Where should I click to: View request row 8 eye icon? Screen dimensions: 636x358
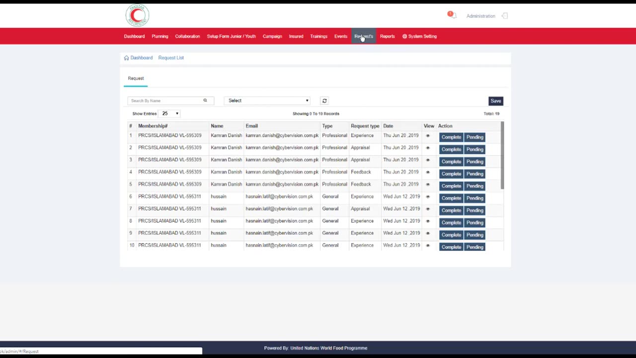coord(427,221)
